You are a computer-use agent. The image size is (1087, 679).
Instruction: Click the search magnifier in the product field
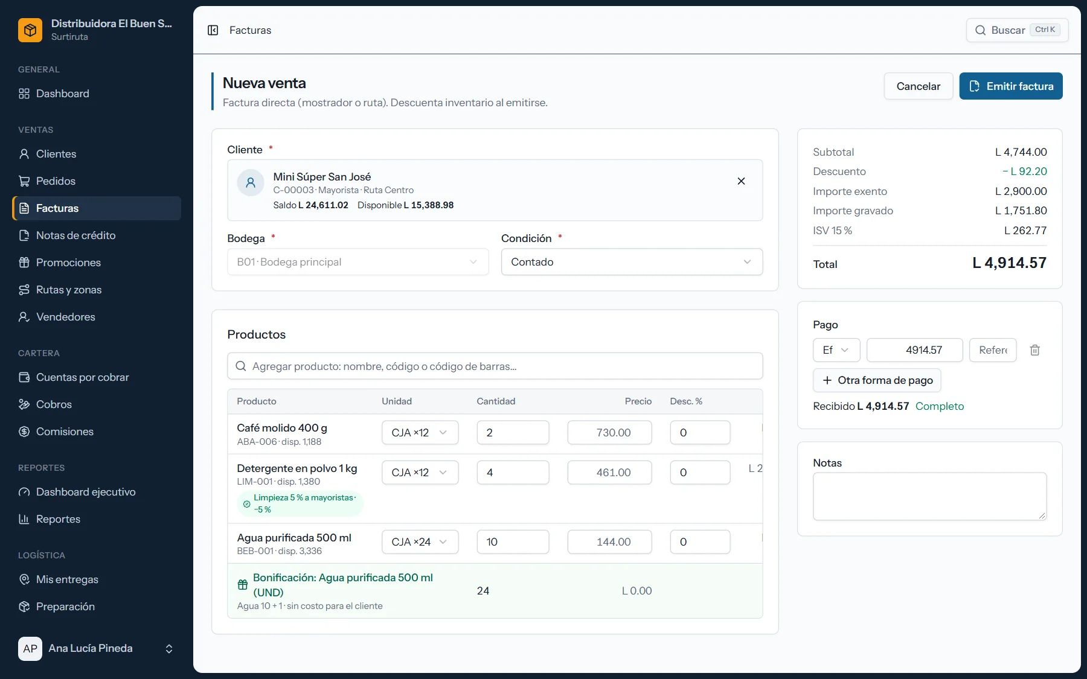240,366
